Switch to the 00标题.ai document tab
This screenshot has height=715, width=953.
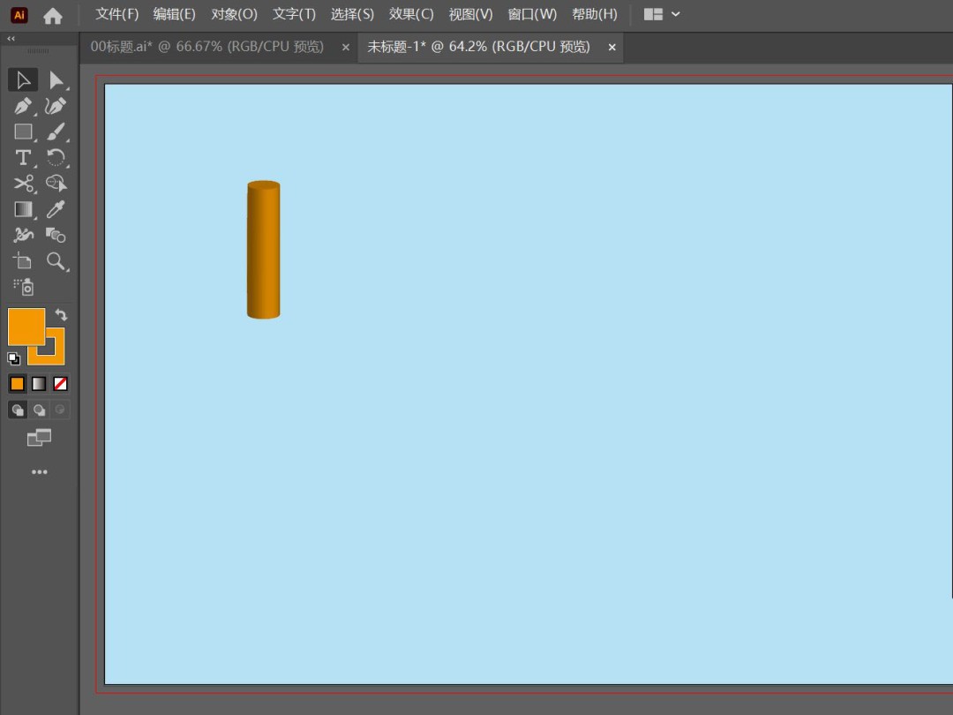(x=206, y=47)
